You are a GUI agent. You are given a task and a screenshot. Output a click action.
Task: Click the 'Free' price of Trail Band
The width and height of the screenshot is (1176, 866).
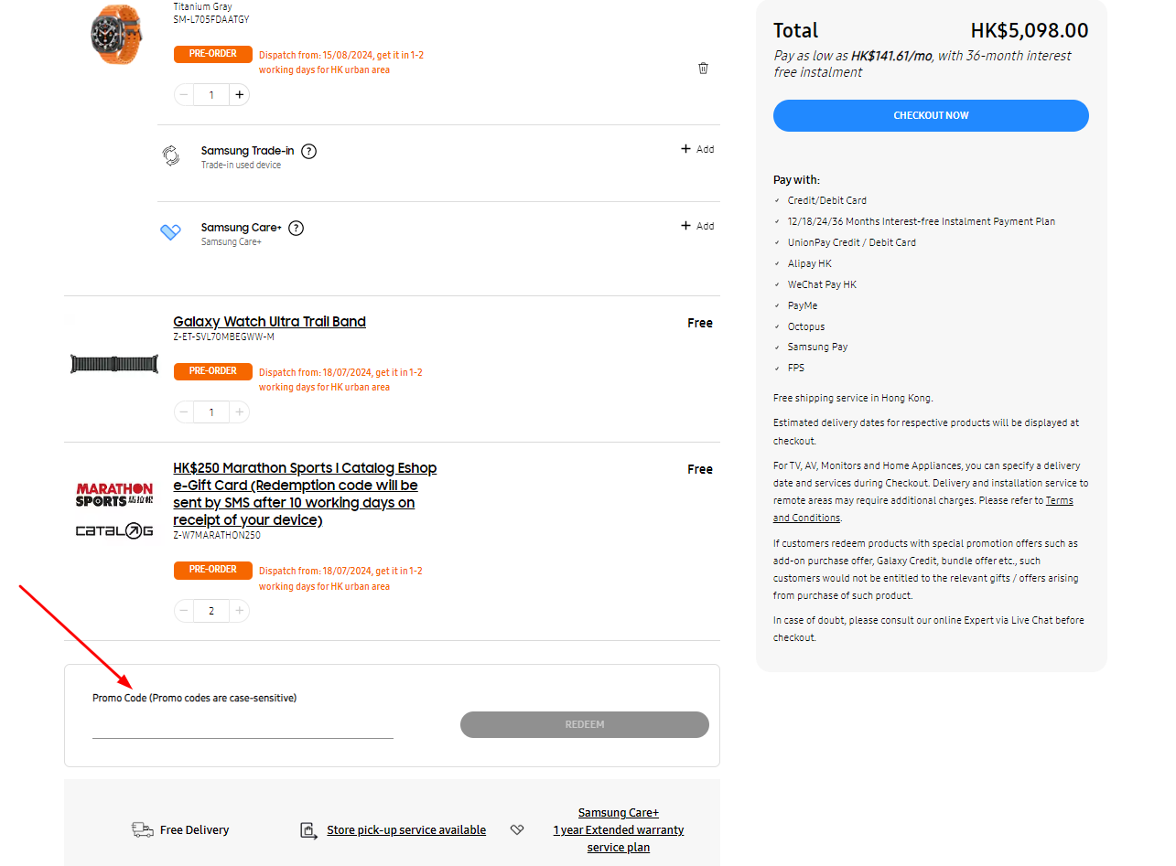(x=700, y=323)
